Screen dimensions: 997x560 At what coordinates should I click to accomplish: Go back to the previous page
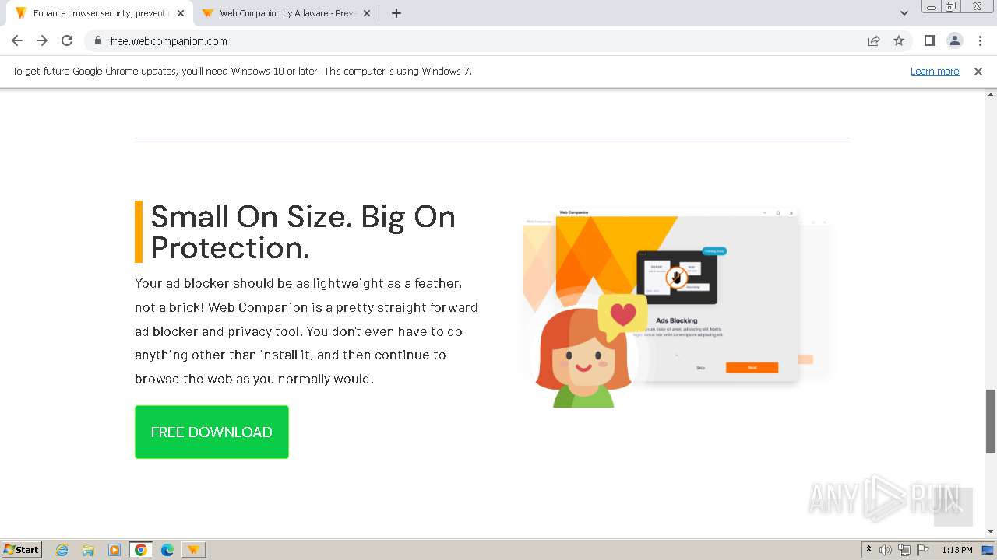pos(17,40)
